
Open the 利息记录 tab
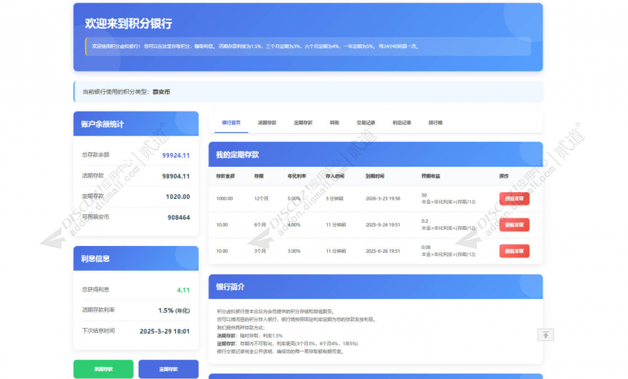402,123
